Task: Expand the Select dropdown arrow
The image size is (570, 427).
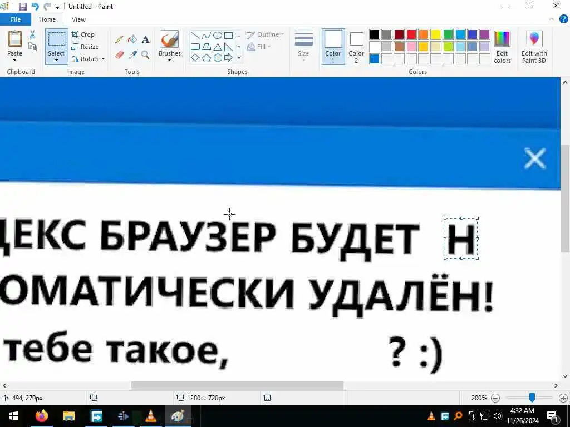Action: click(56, 60)
